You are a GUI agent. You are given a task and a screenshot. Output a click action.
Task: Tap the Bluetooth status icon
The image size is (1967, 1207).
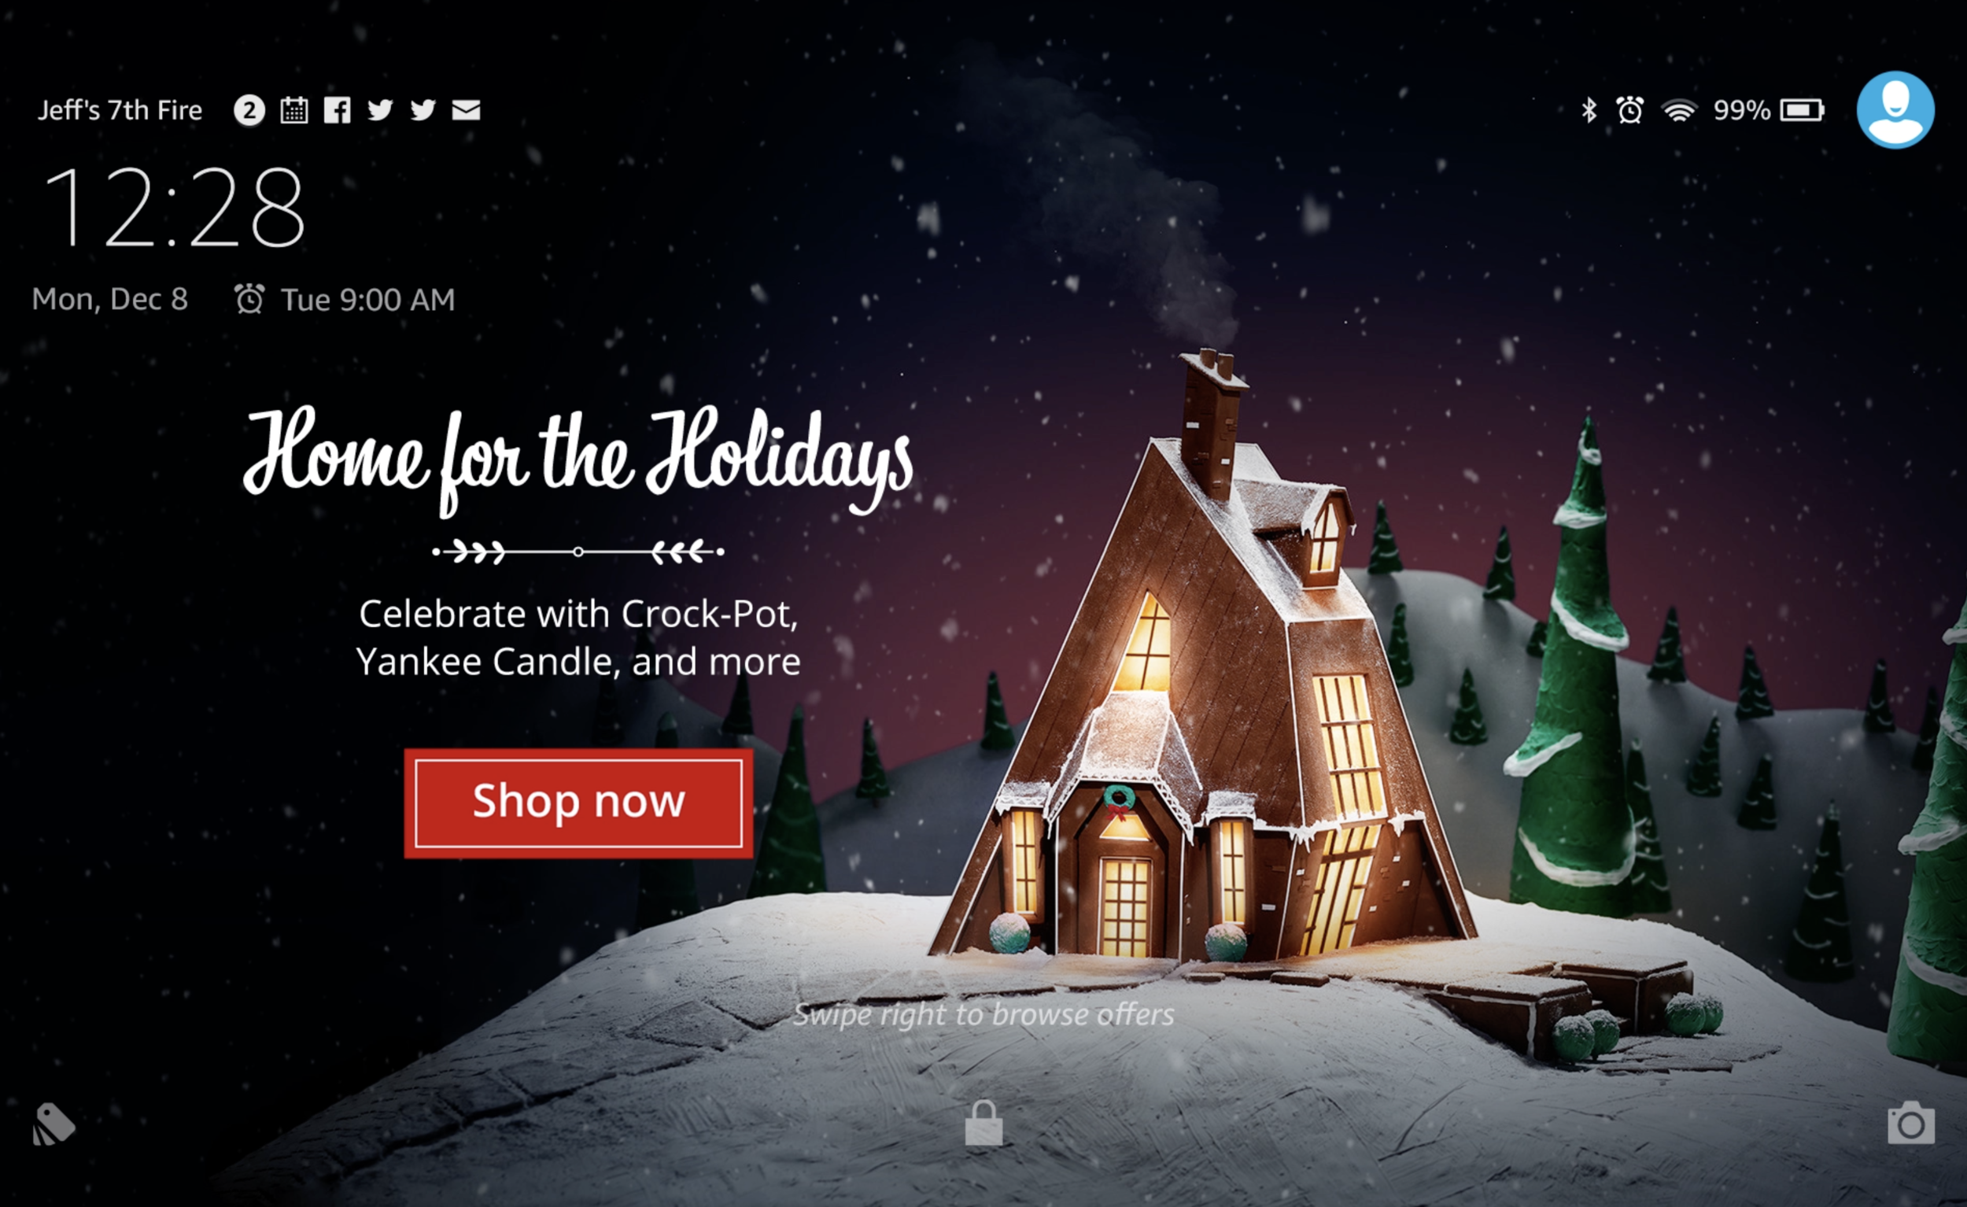tap(1589, 110)
